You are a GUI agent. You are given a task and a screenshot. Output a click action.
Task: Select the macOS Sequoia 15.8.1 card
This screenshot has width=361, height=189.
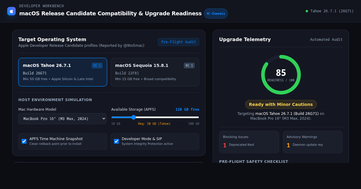(x=155, y=72)
